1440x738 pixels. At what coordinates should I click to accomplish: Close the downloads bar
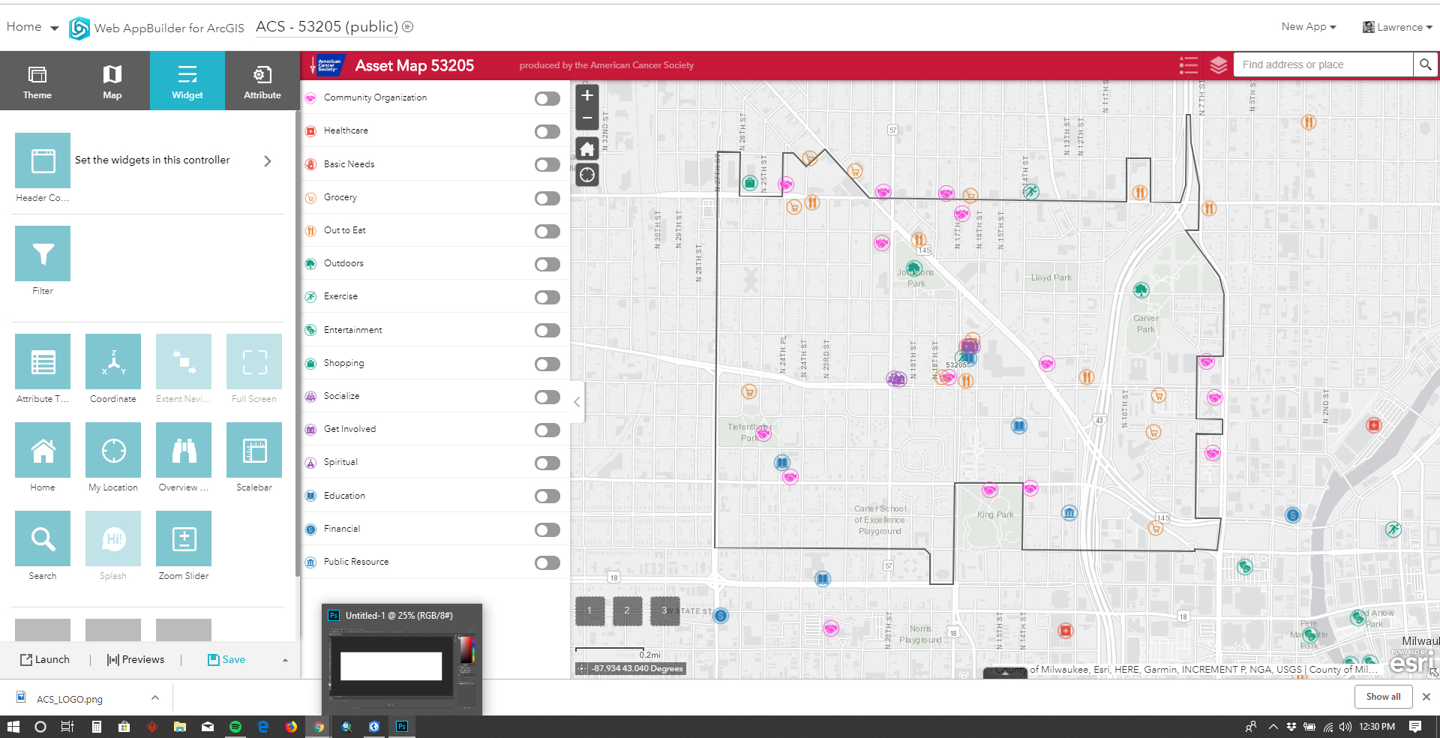click(x=1426, y=697)
